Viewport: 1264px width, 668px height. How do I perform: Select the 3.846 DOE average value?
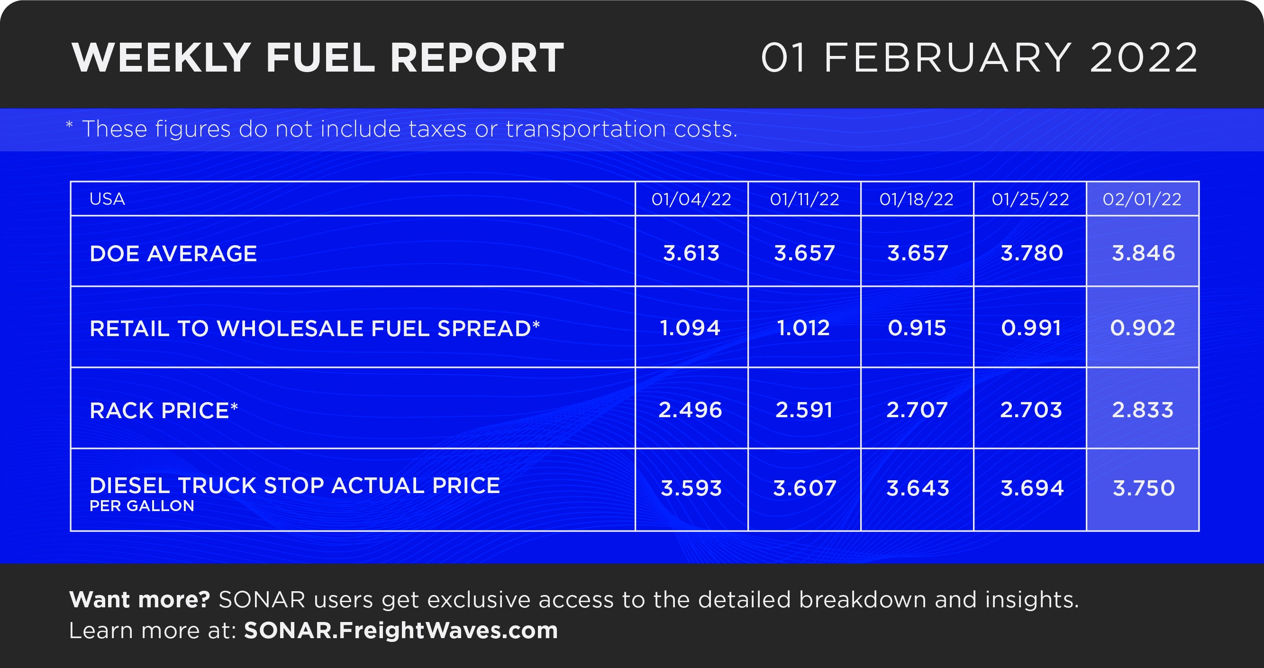click(1143, 253)
